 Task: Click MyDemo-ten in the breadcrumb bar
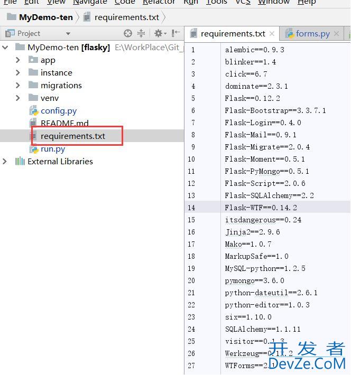(46, 17)
